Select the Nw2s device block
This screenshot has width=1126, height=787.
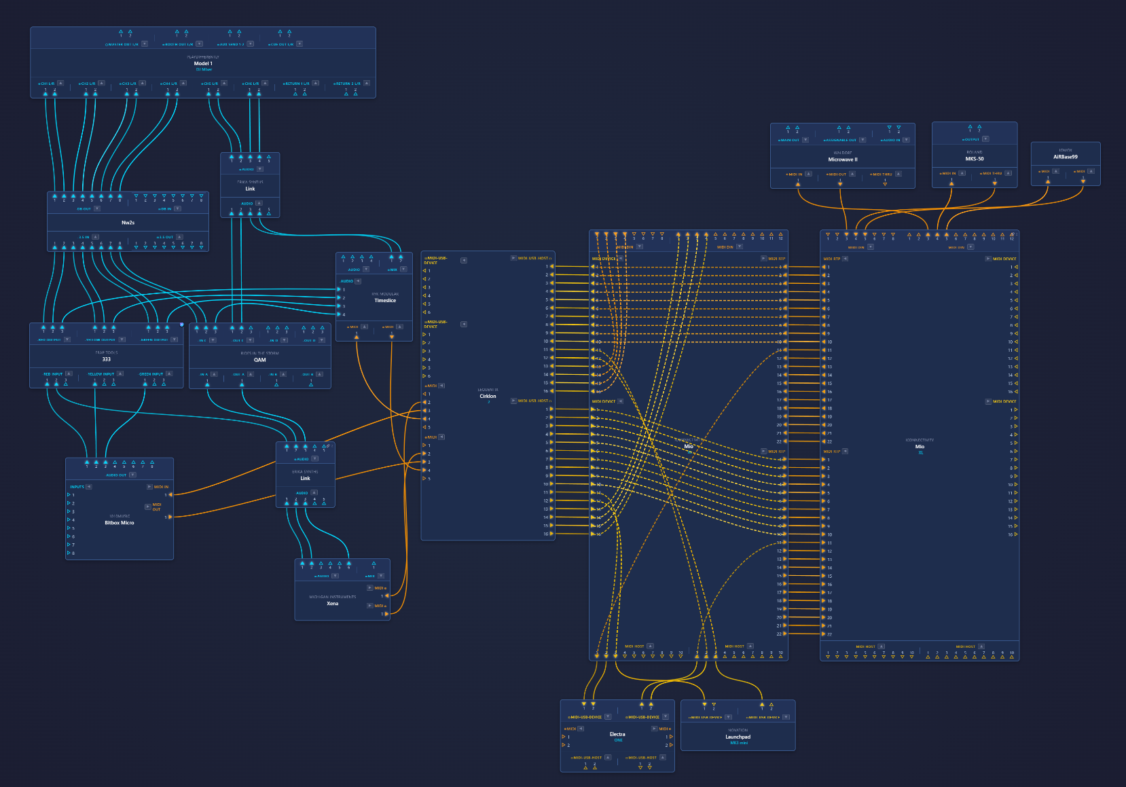point(128,223)
